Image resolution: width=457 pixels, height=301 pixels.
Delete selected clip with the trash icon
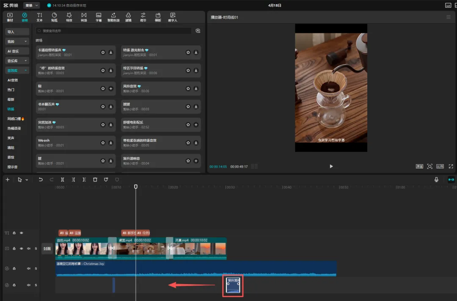tap(95, 179)
